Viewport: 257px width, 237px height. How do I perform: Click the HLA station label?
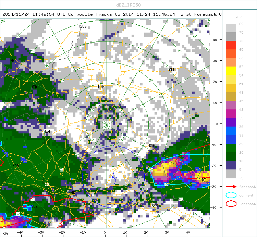[47, 131]
